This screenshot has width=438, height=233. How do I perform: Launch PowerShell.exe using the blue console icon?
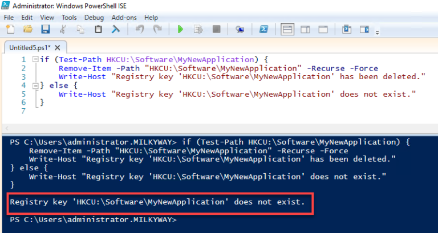point(263,29)
